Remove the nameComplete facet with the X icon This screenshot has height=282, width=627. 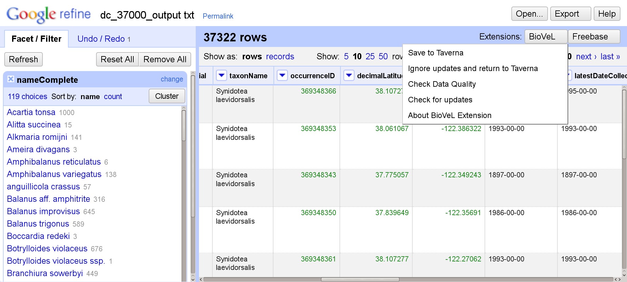(11, 79)
